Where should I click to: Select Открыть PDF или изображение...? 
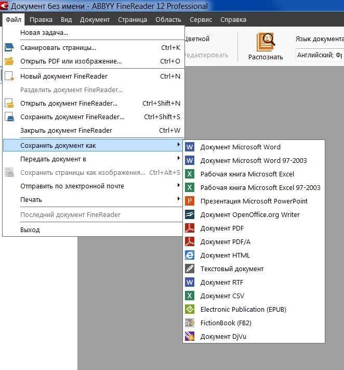[93, 61]
